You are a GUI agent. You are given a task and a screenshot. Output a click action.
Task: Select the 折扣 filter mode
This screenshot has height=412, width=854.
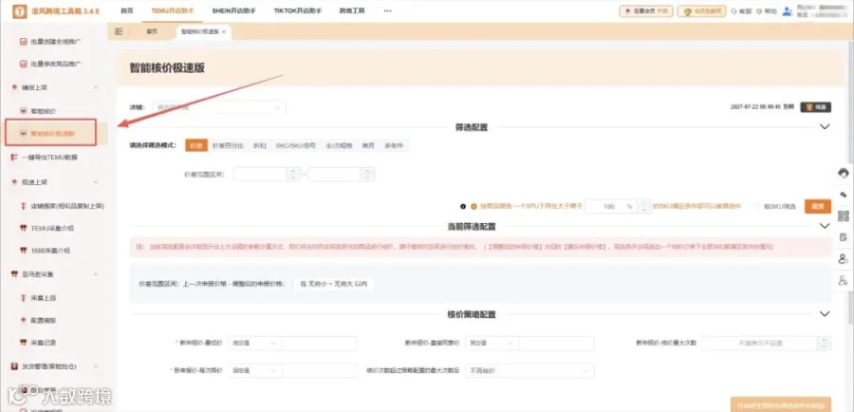(259, 145)
